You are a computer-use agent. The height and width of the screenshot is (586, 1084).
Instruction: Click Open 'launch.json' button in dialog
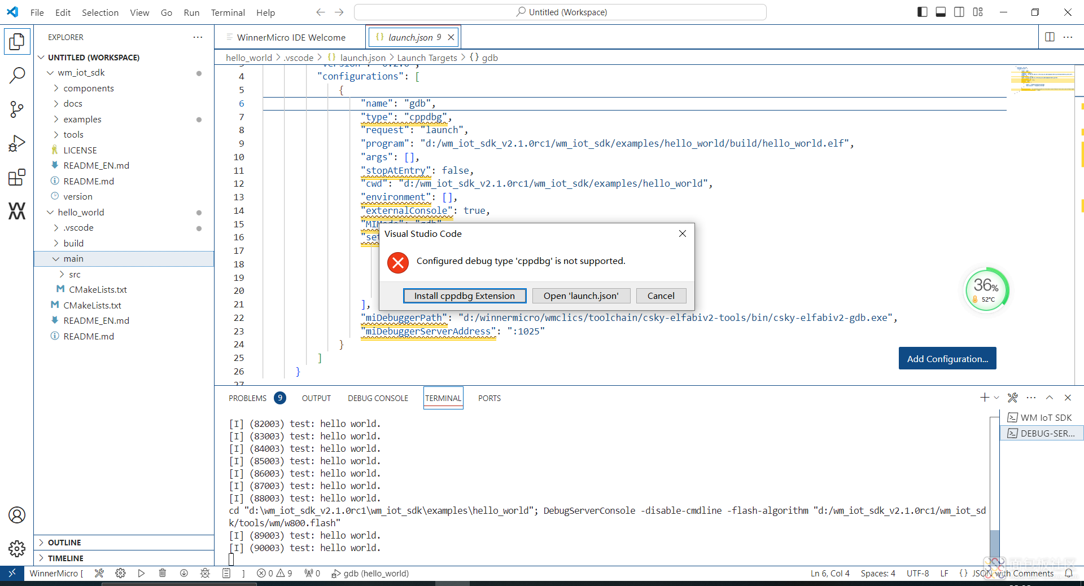[x=581, y=296]
